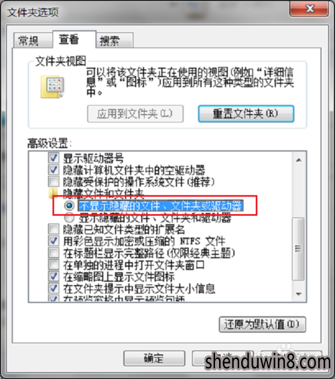
Task: Check 隐藏已知文件类型的扩展名 checkbox
Action: click(x=54, y=229)
